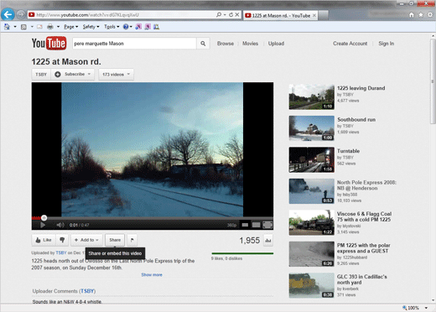Open the Browse link
Screen dimensions: 436x312
coord(226,44)
